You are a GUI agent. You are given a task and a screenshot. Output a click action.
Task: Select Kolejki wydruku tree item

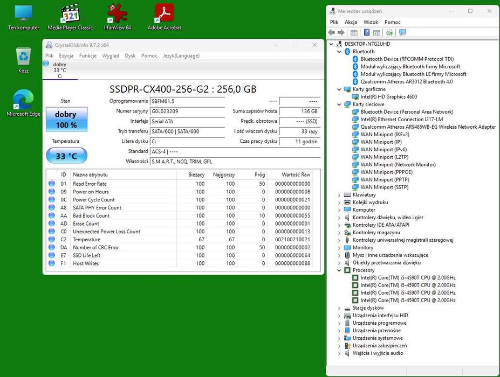[x=370, y=202]
